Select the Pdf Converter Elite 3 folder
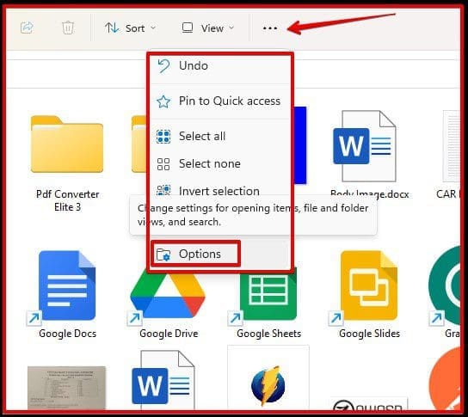Viewport: 468px width, 417px height. pyautogui.click(x=67, y=163)
